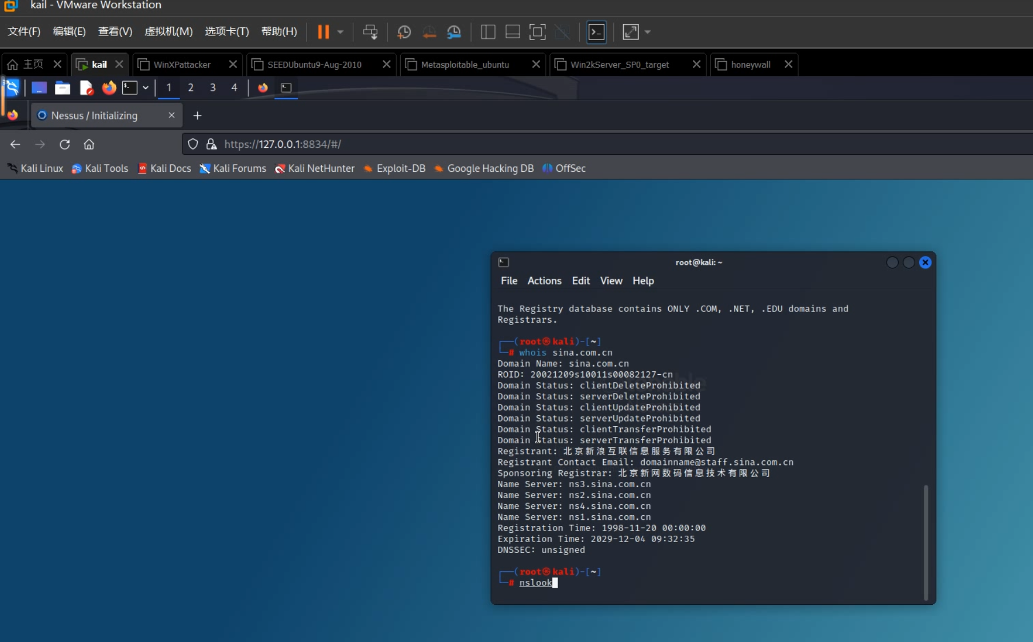View site security lock information
This screenshot has height=642, width=1033.
point(212,145)
